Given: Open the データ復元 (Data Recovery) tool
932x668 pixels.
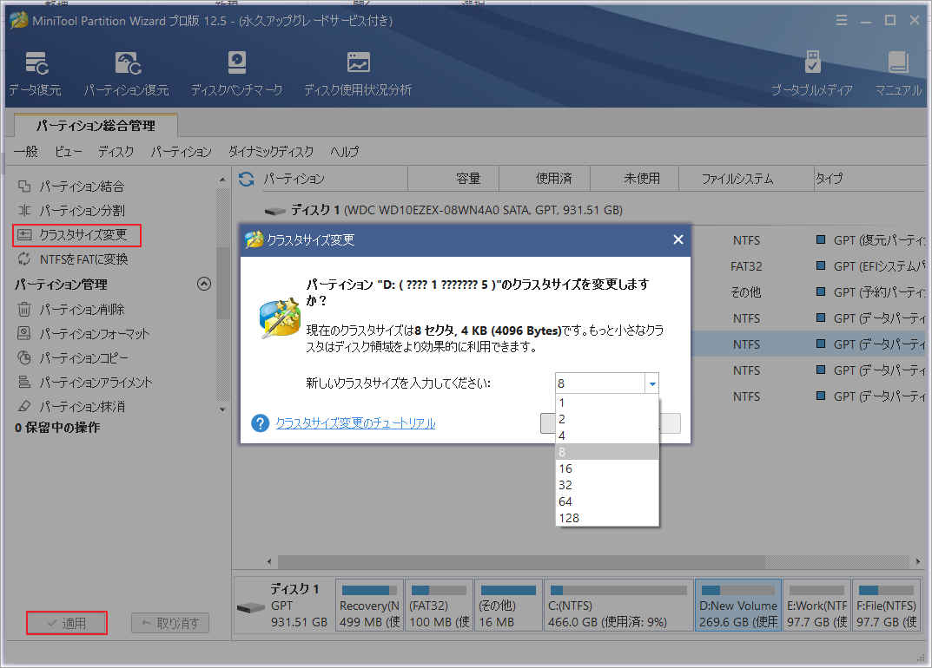Looking at the screenshot, I should point(35,74).
